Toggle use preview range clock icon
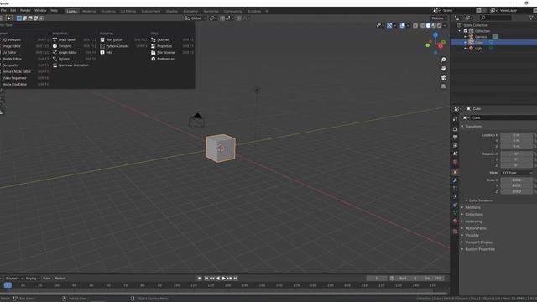This screenshot has height=302, width=537. click(x=392, y=279)
